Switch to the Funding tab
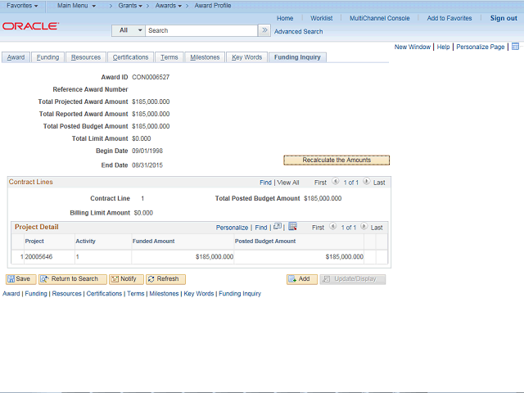 pos(47,57)
